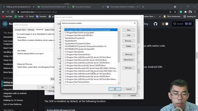Open the GitHub icon on React Native site
Image resolution: width=198 pixels, height=111 pixels.
155,24
